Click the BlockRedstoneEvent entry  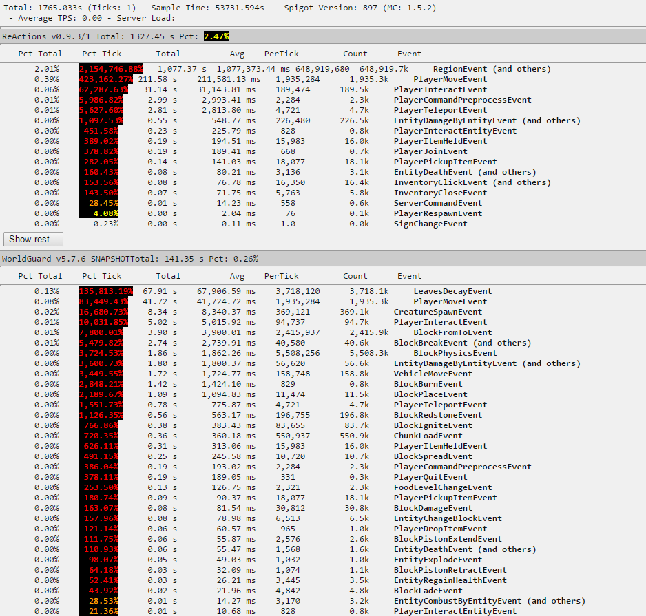438,415
